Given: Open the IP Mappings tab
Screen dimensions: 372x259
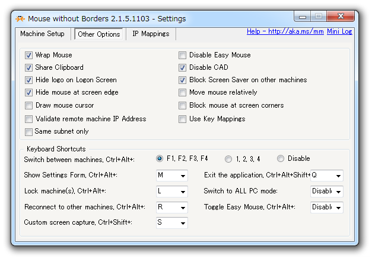Looking at the screenshot, I should coord(151,34).
